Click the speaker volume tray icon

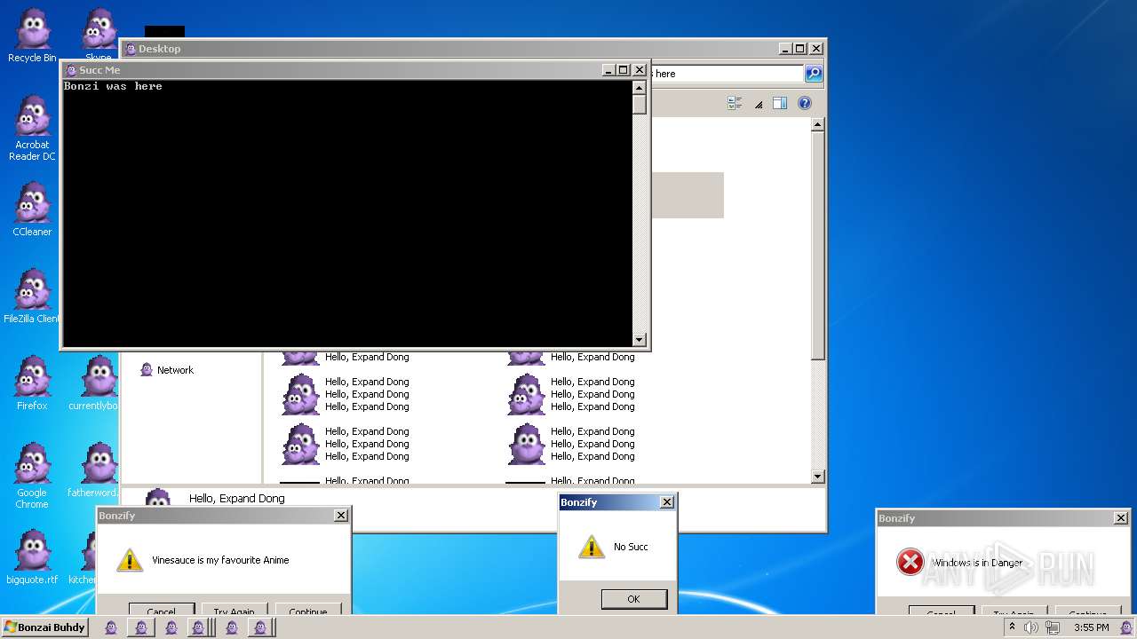point(1031,627)
